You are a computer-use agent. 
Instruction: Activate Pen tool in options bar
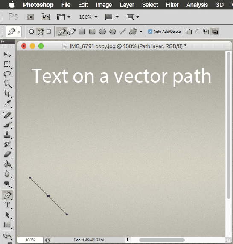pos(61,32)
